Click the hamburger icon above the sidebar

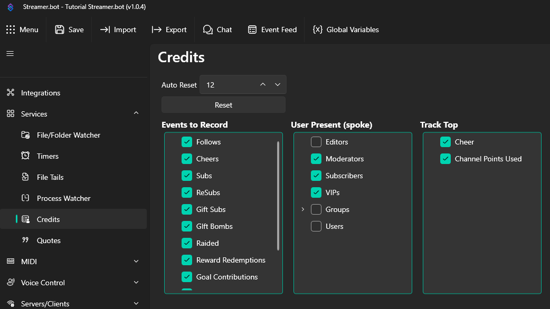(10, 53)
